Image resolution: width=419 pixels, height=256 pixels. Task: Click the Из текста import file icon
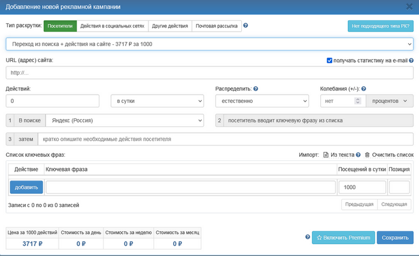[326, 138]
